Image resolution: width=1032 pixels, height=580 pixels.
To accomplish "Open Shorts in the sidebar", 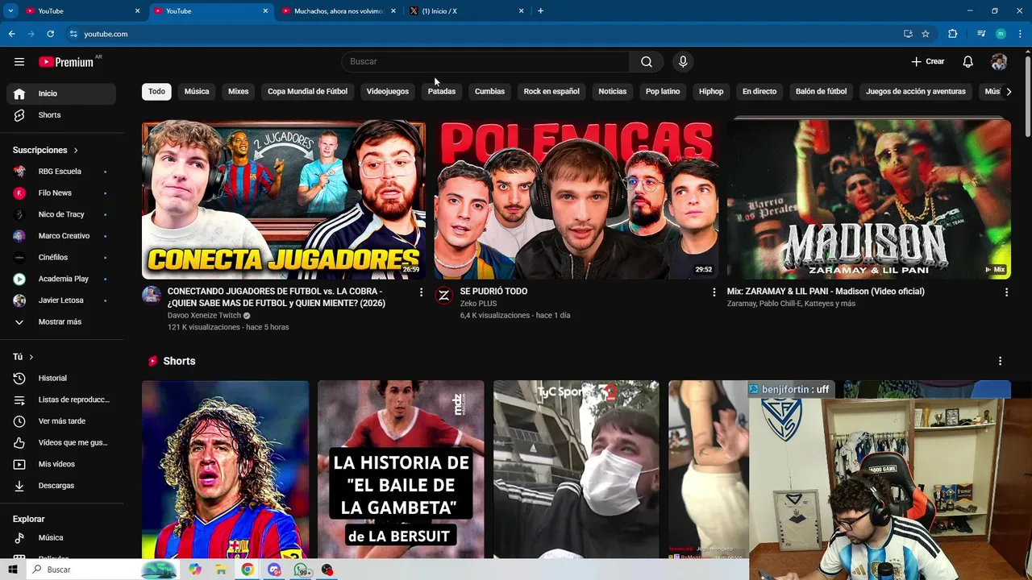I will point(61,115).
